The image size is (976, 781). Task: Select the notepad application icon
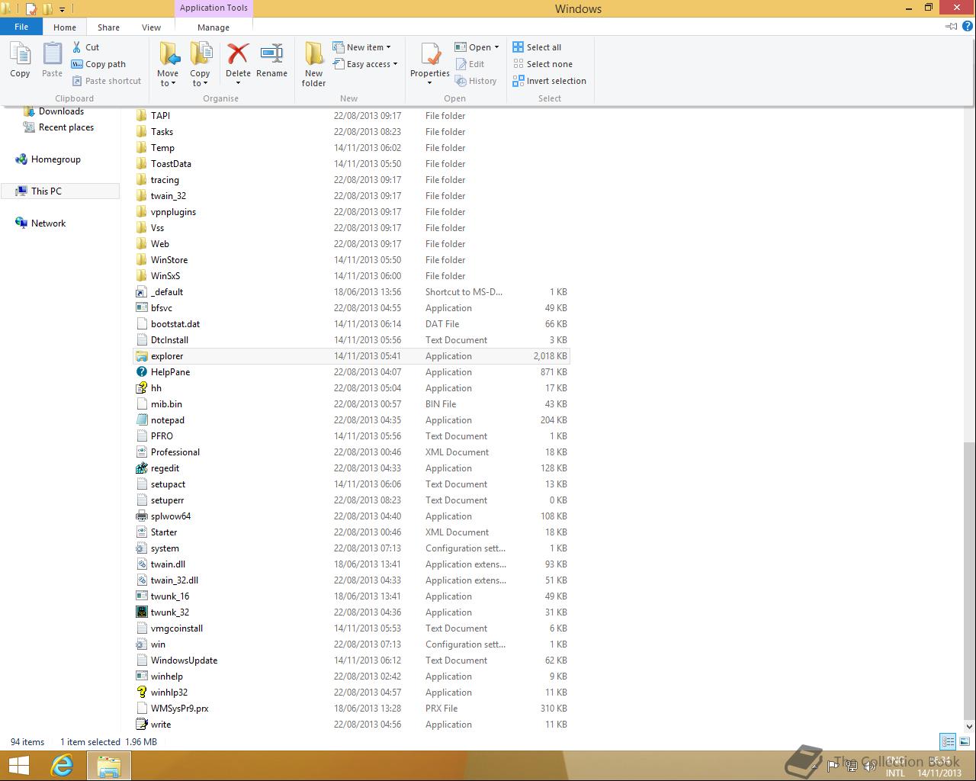pyautogui.click(x=141, y=420)
